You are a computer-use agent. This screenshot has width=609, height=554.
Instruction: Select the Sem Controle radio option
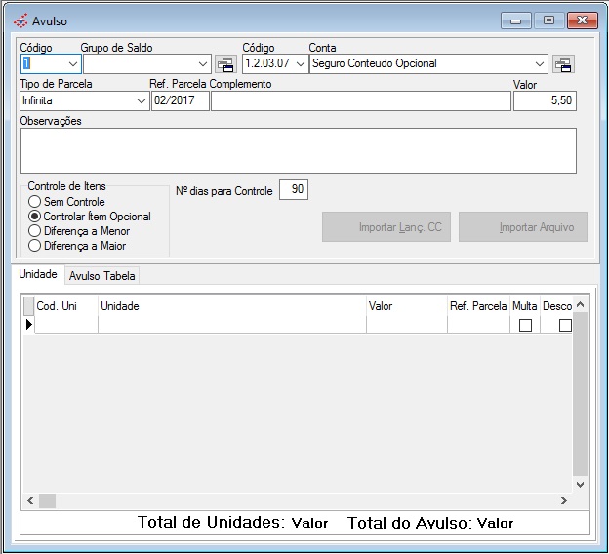pos(35,202)
